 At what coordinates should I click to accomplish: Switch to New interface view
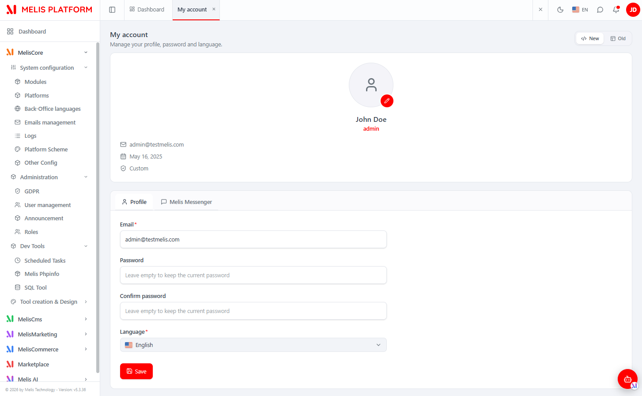click(590, 39)
